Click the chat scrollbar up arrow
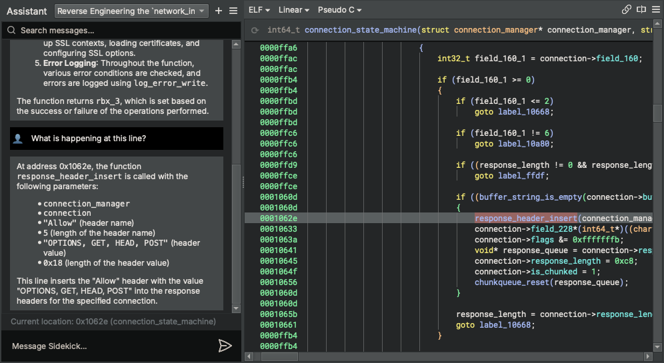The image size is (664, 363). [236, 44]
